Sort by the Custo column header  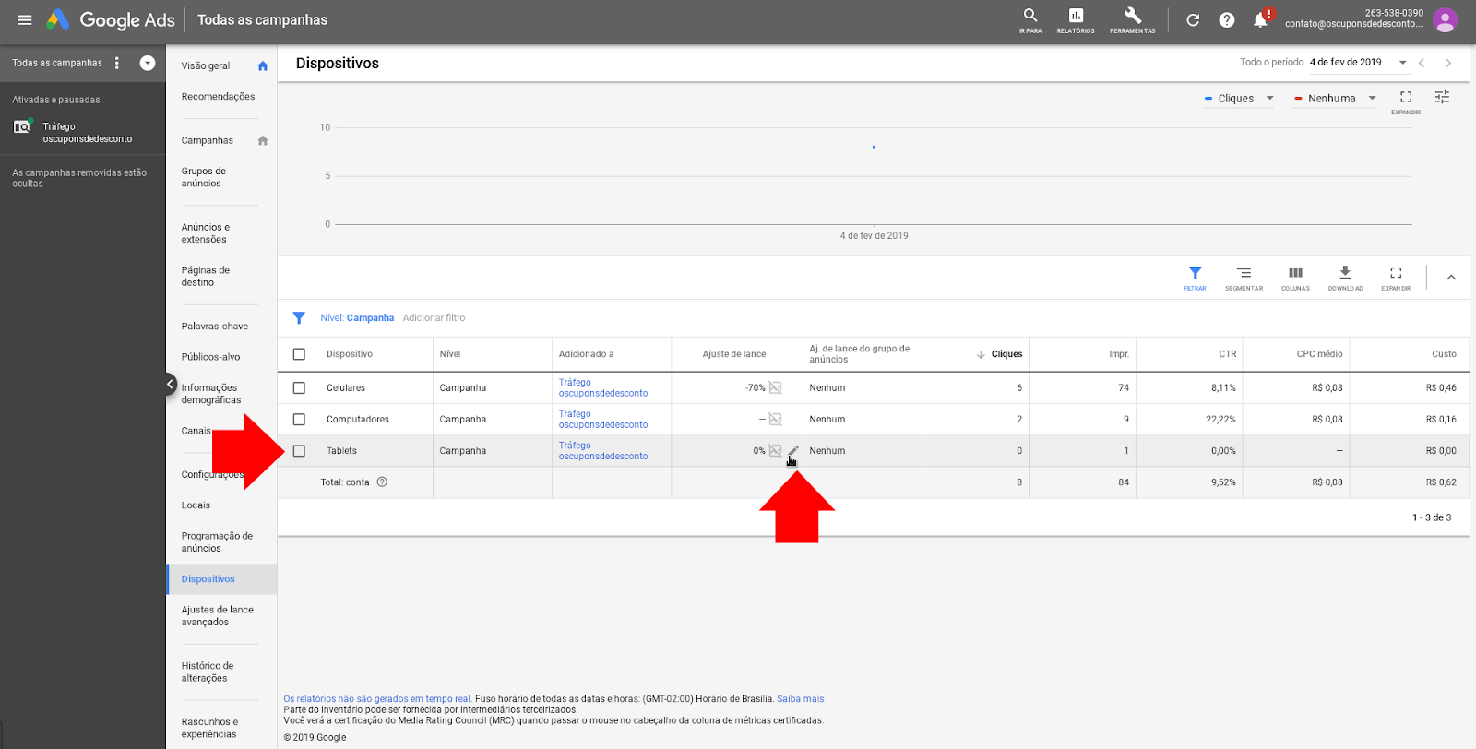pyautogui.click(x=1444, y=354)
